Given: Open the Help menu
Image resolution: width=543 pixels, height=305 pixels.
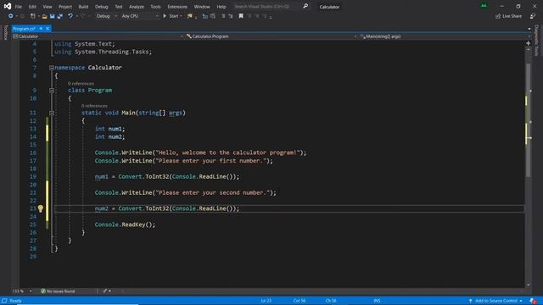Looking at the screenshot, I should (x=221, y=7).
